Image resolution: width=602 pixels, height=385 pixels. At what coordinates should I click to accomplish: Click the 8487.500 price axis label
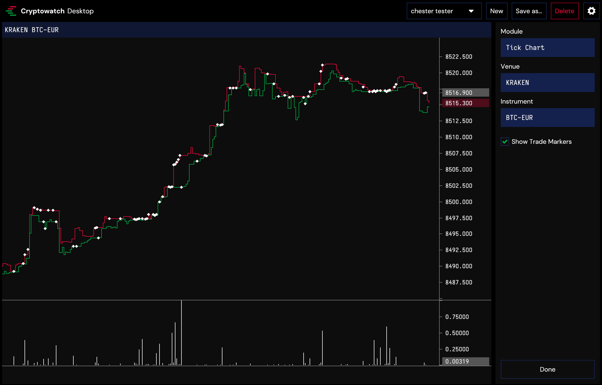[x=459, y=282]
